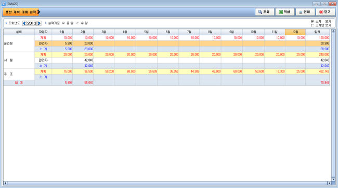The height and width of the screenshot is (188, 338).
Task: Go to the previous year with the left arrow
Action: coord(24,23)
